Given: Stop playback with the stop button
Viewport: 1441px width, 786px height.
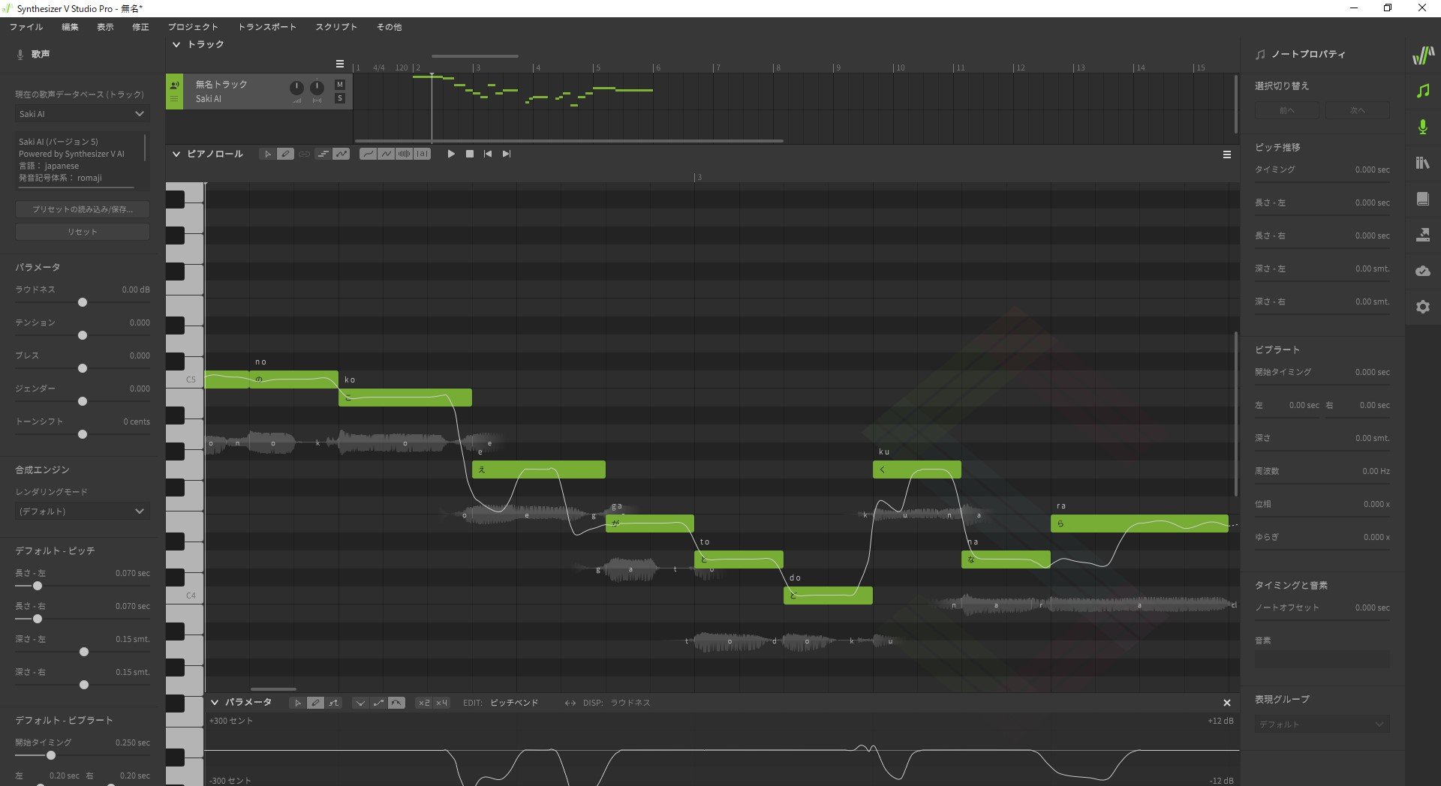Looking at the screenshot, I should (470, 154).
